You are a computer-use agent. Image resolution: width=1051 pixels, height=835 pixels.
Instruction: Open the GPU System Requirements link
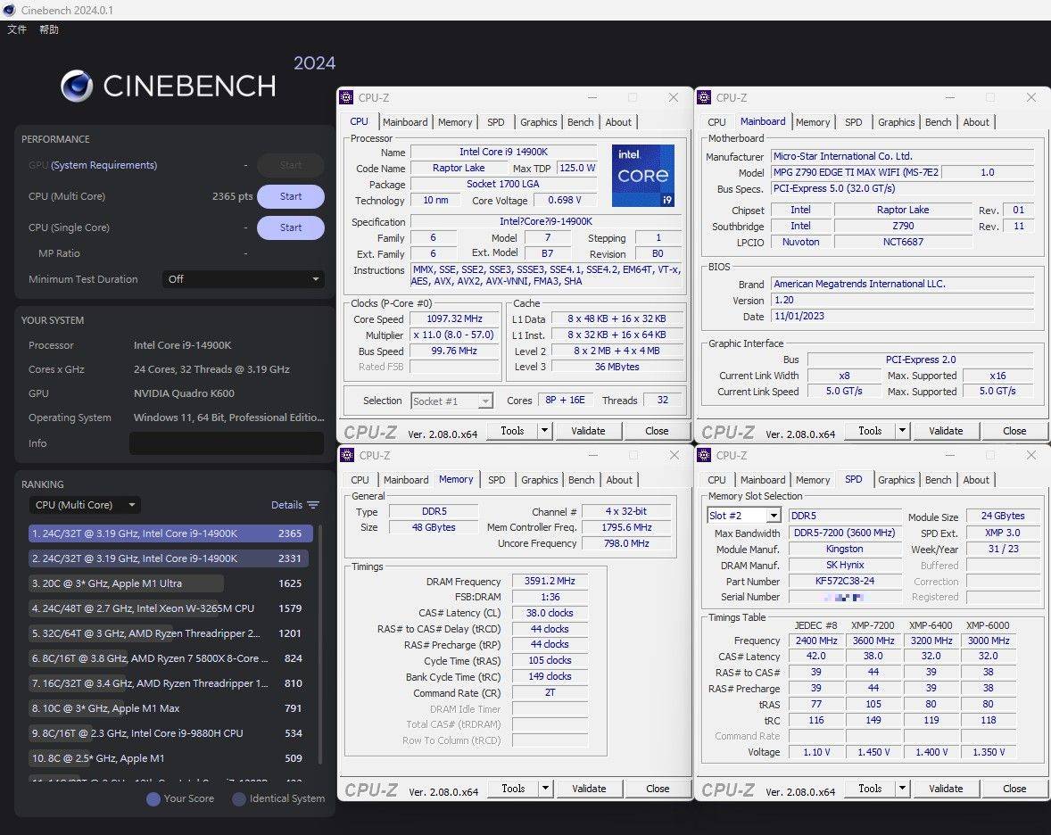tap(103, 165)
